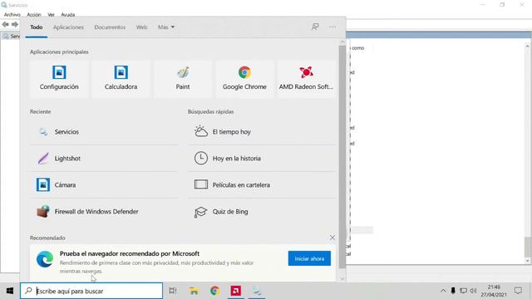Click the back arrow in Servicios toolbar
This screenshot has height=299, width=532.
(6, 24)
